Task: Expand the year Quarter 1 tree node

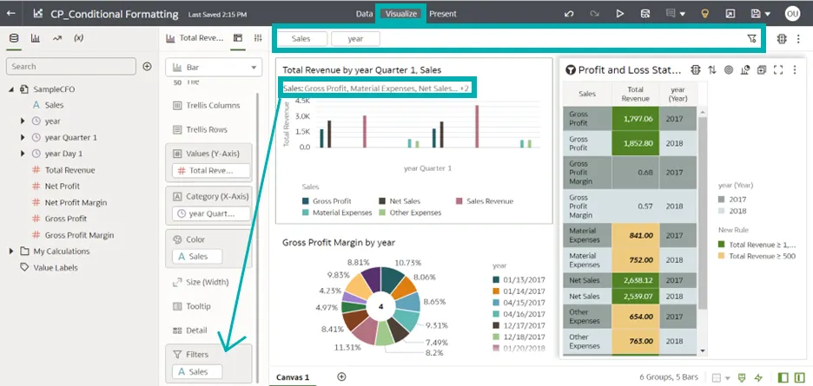Action: 23,137
